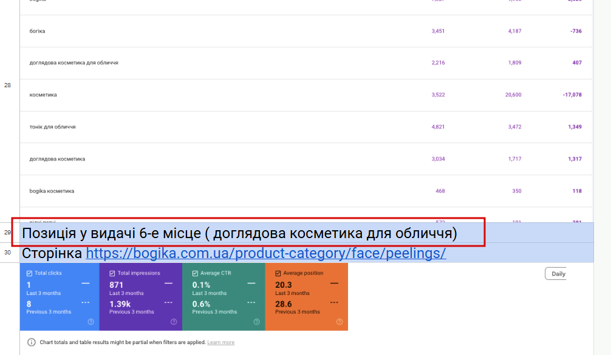Click value 350
Image resolution: width=611 pixels, height=355 pixels.
coord(517,191)
